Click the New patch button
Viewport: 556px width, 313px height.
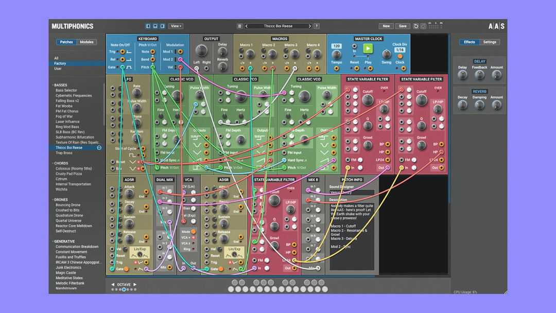(x=386, y=26)
